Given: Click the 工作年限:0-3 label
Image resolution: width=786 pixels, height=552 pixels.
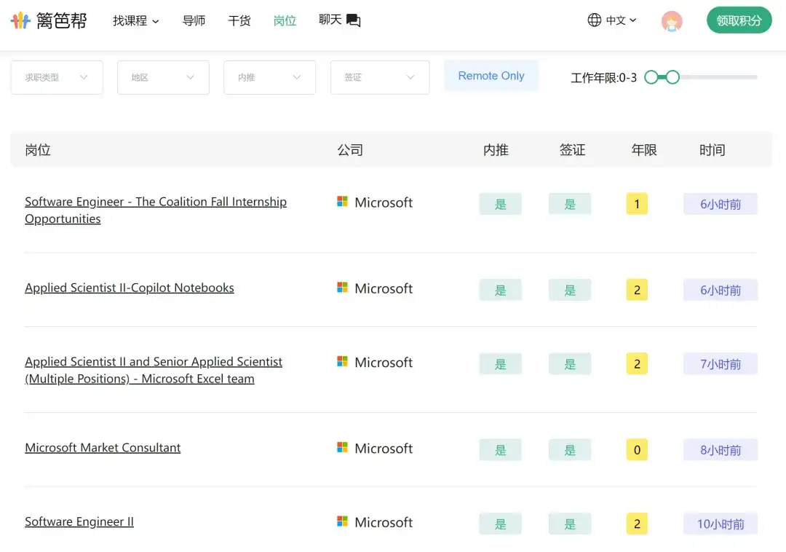Looking at the screenshot, I should point(603,78).
